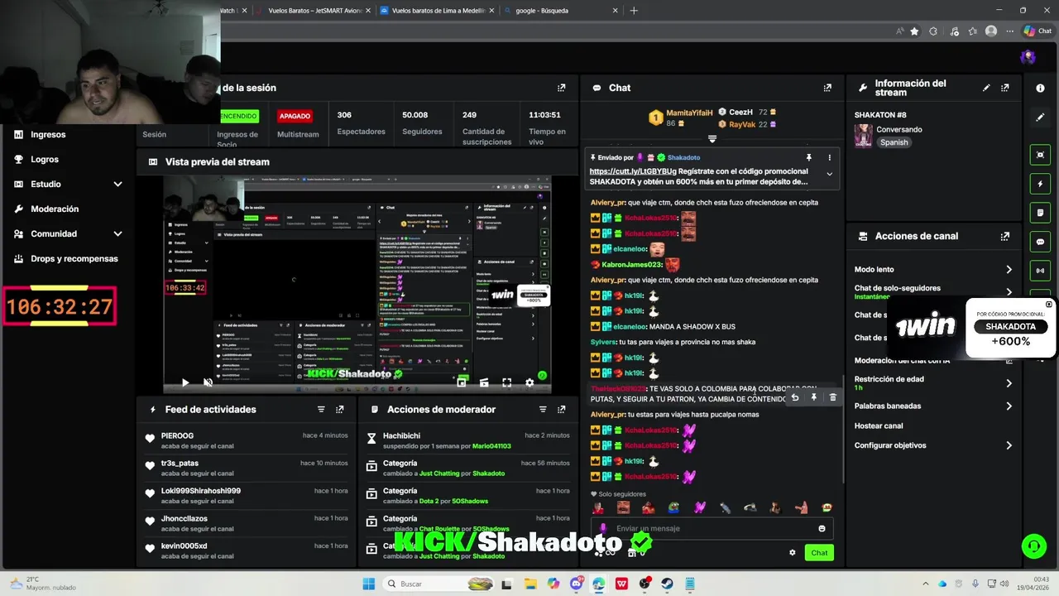Pop out the session panel
Image resolution: width=1059 pixels, height=596 pixels.
562,88
